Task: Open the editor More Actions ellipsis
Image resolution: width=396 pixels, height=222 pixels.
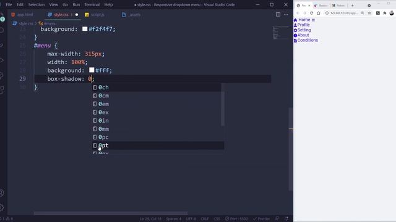Action: coord(286,15)
